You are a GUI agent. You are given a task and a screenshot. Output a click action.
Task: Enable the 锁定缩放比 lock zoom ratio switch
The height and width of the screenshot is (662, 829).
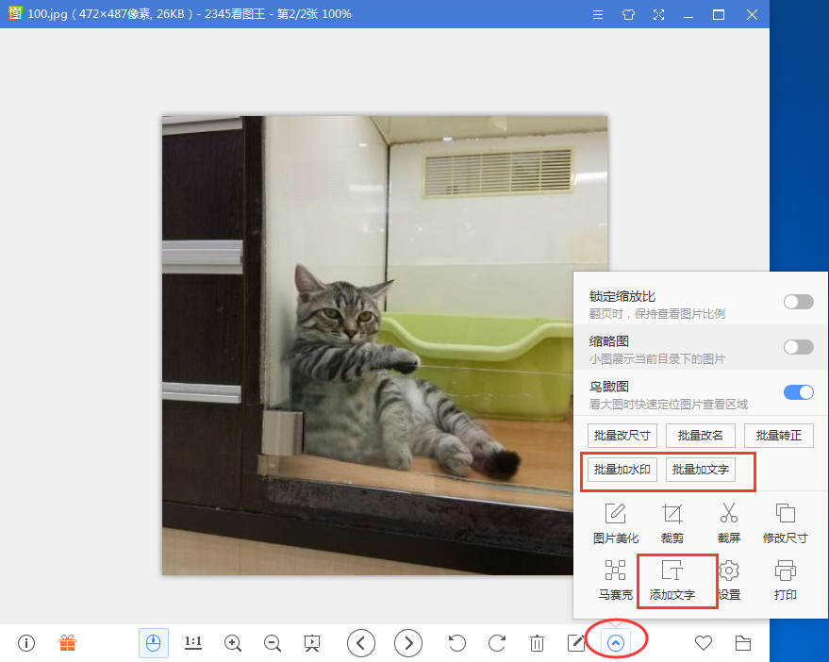coord(798,302)
